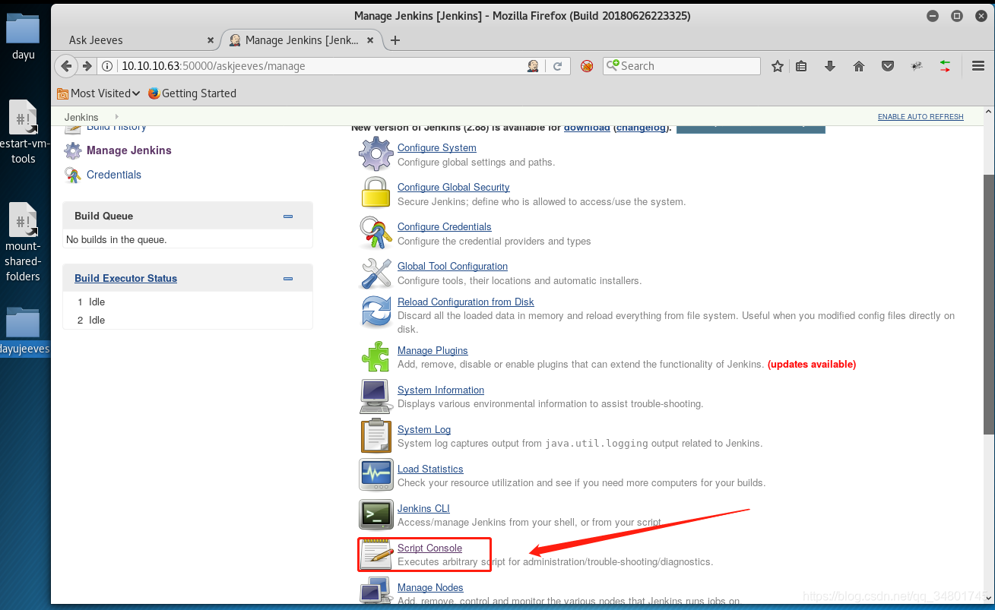Open the Getting Started bookmark

click(192, 93)
